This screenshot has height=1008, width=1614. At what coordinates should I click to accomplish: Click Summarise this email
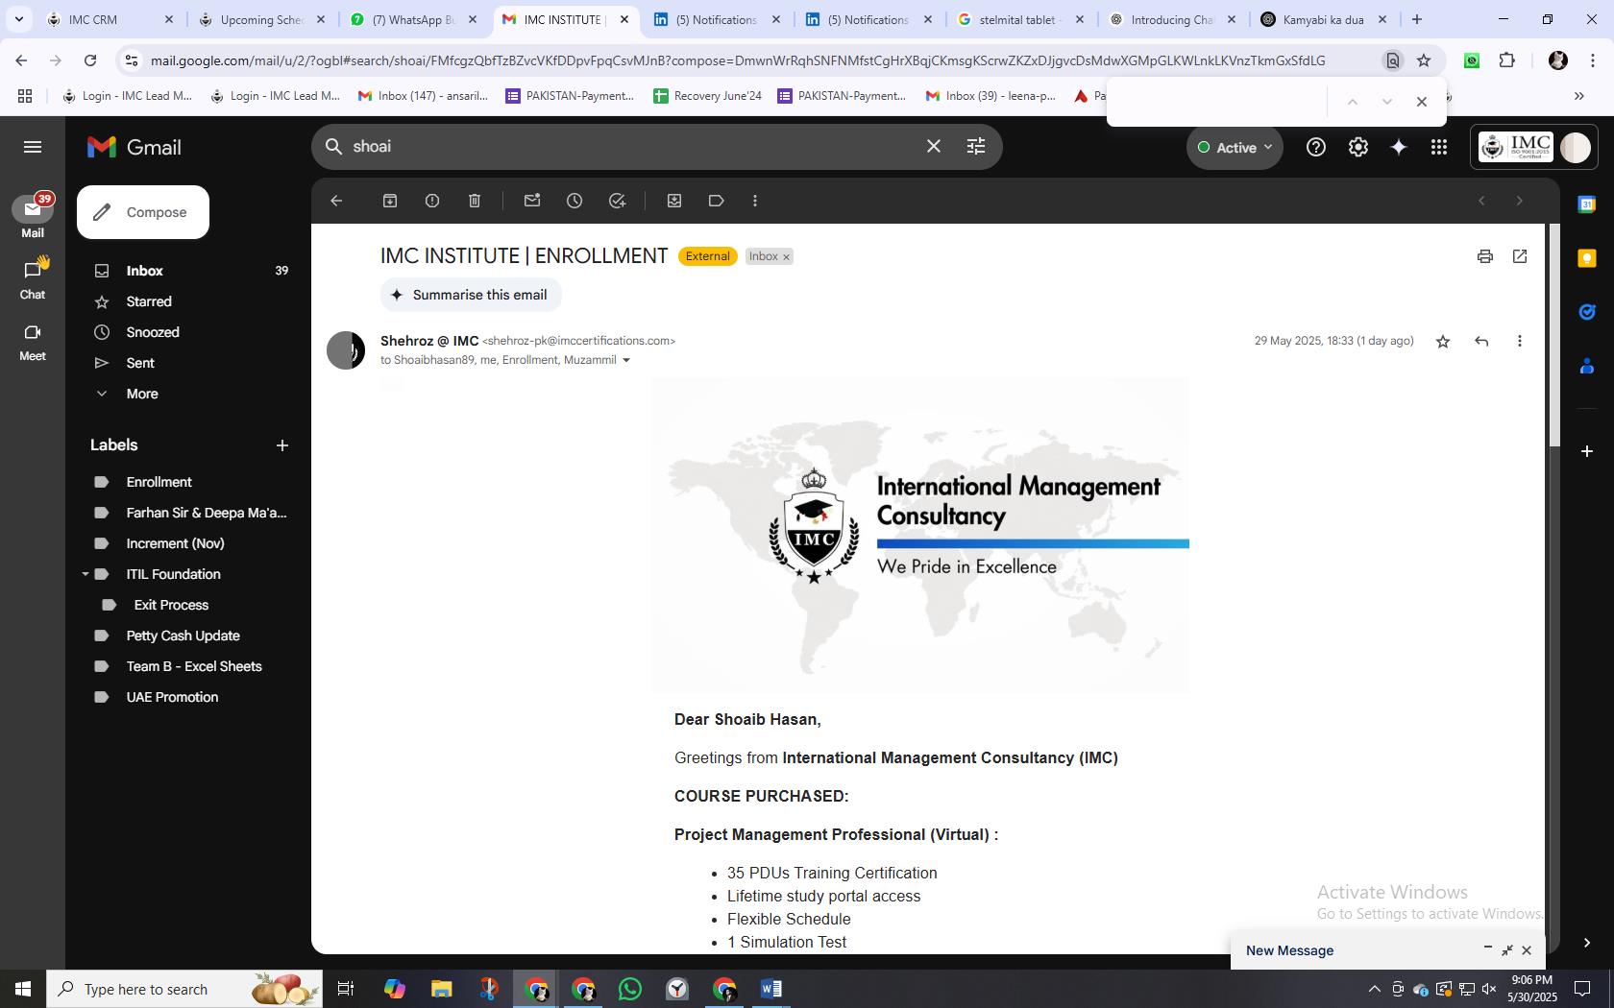[x=471, y=295]
